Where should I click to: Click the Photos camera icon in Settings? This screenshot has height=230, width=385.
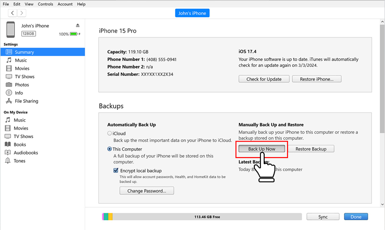[x=9, y=85]
